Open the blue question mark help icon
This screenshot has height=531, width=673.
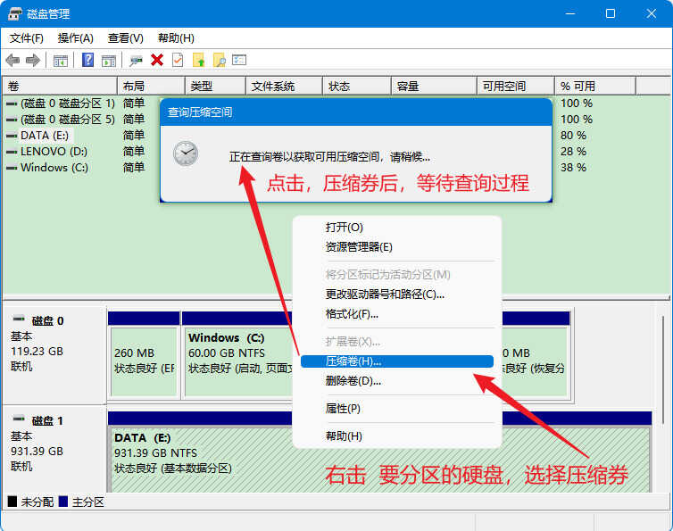[x=87, y=60]
